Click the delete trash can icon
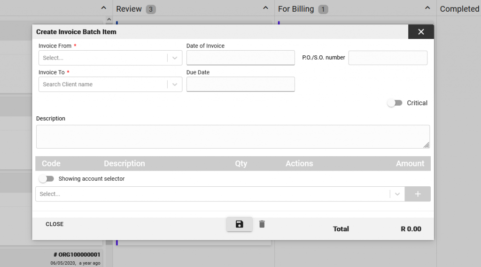 262,224
